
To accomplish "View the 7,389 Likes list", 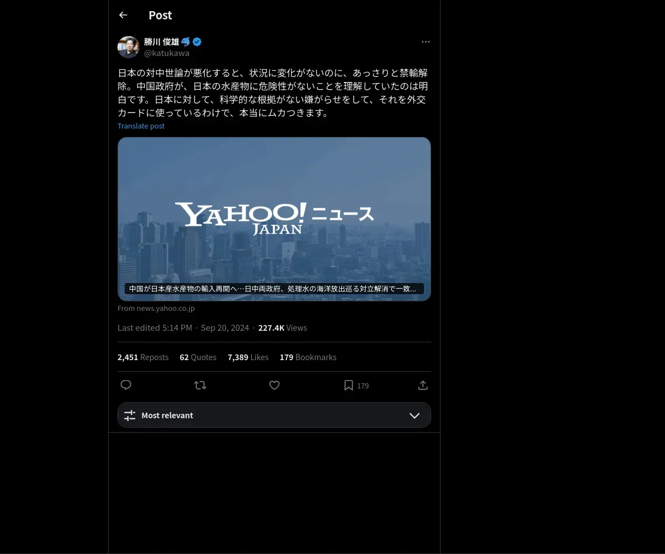I will [x=248, y=357].
